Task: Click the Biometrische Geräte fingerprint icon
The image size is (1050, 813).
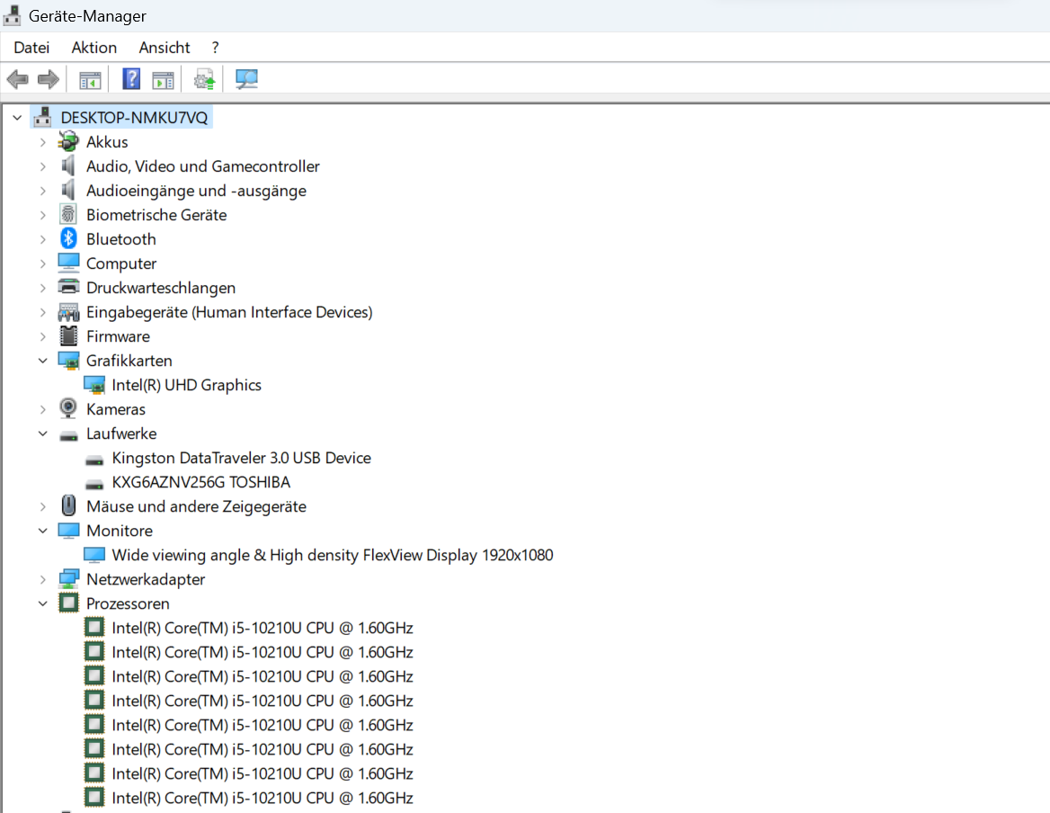Action: tap(68, 214)
